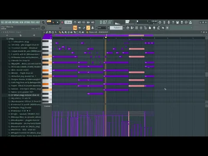Click the yellow playhead marker on timeline

(x=106, y=38)
